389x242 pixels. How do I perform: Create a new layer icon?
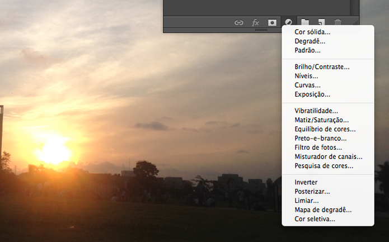pyautogui.click(x=321, y=22)
